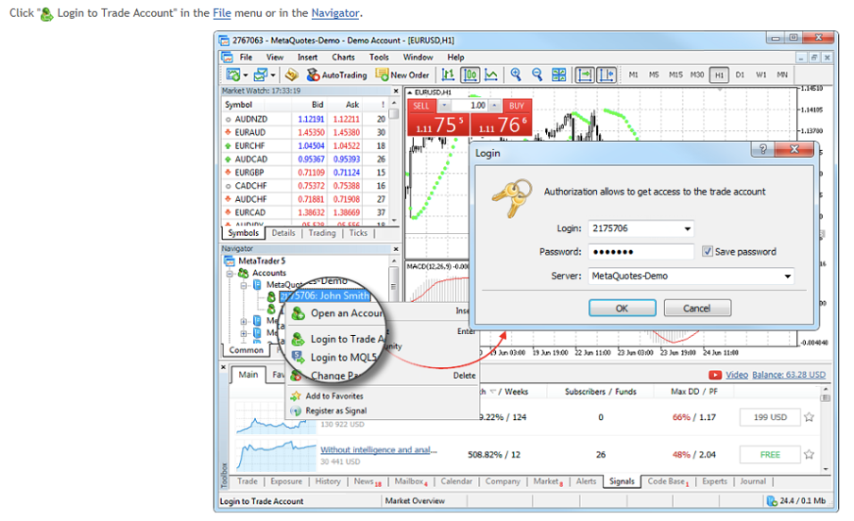The width and height of the screenshot is (854, 521).
Task: Open the View menu
Action: click(x=275, y=58)
